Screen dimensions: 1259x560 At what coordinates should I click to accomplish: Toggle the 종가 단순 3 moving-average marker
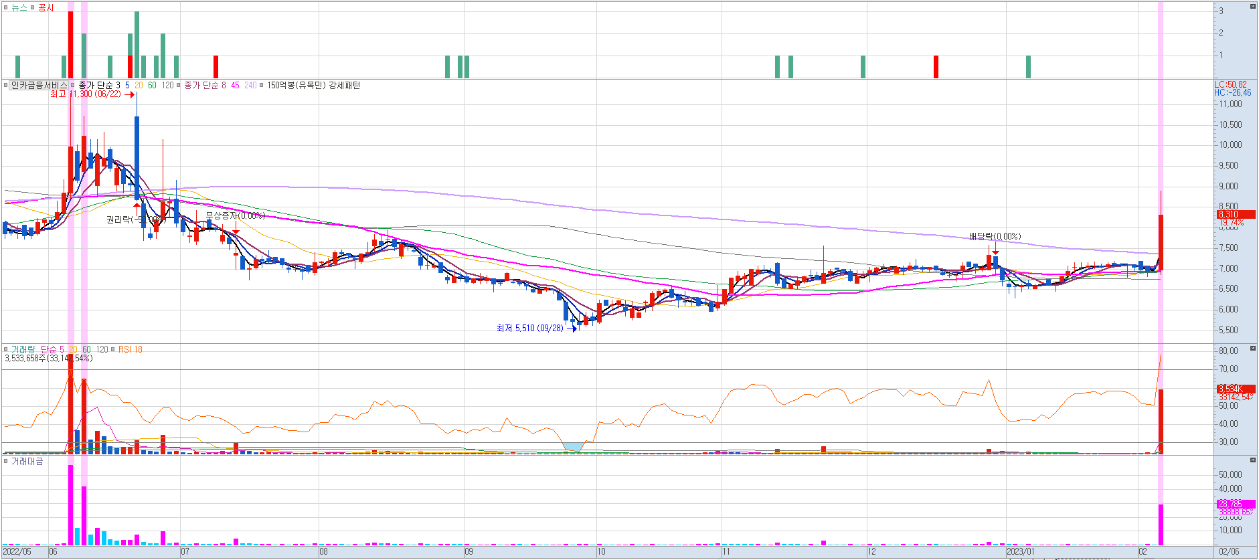[73, 86]
